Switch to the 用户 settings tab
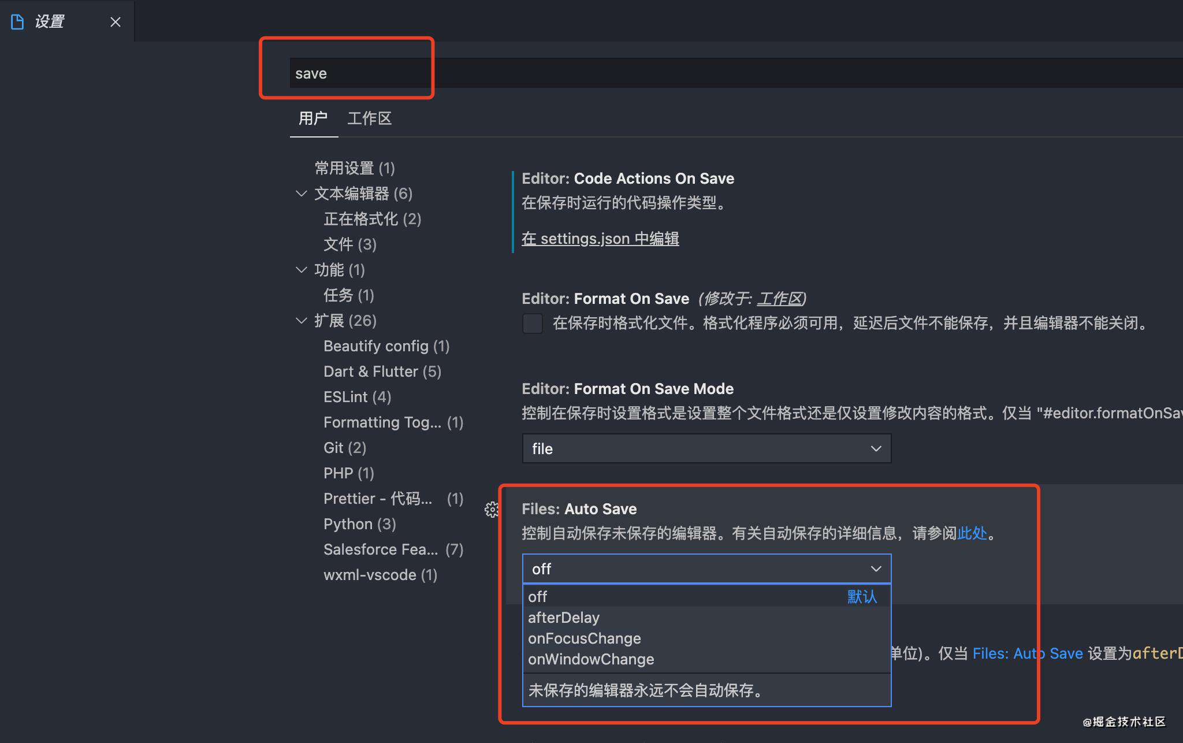The image size is (1183, 743). [313, 118]
